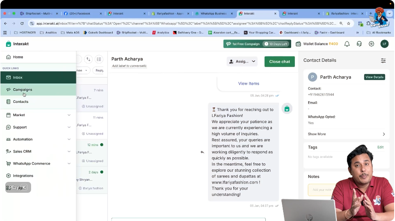Open the assignee filter dropdown in chat list
395x221 pixels.
click(x=82, y=71)
